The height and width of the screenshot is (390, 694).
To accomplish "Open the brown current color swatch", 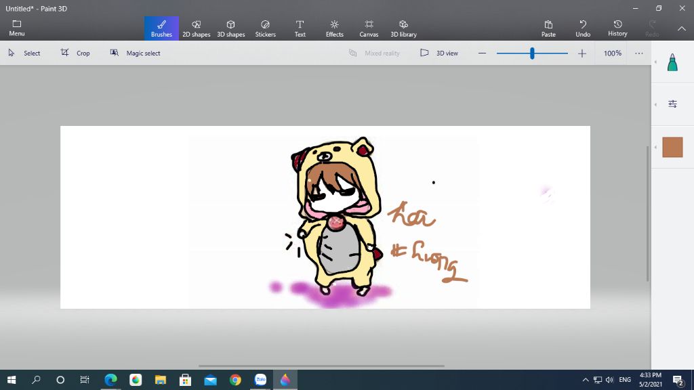I will [x=672, y=147].
